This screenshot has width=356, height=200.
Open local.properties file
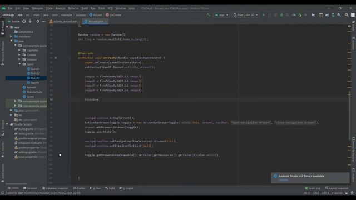tap(28, 157)
